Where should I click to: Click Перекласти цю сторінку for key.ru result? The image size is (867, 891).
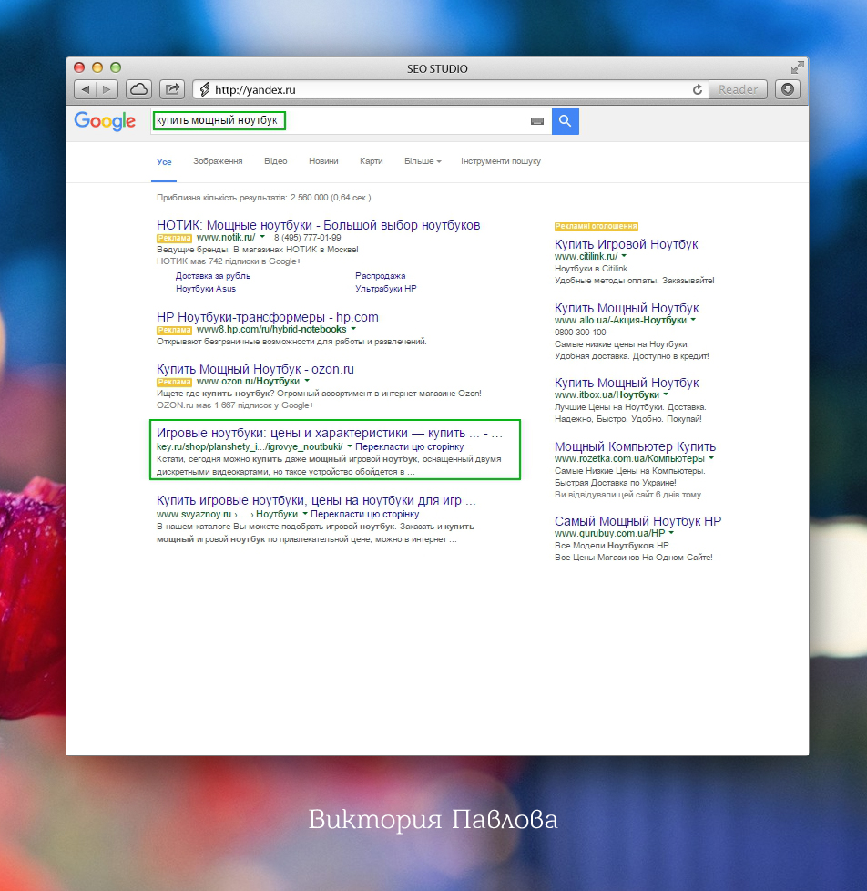tap(409, 446)
